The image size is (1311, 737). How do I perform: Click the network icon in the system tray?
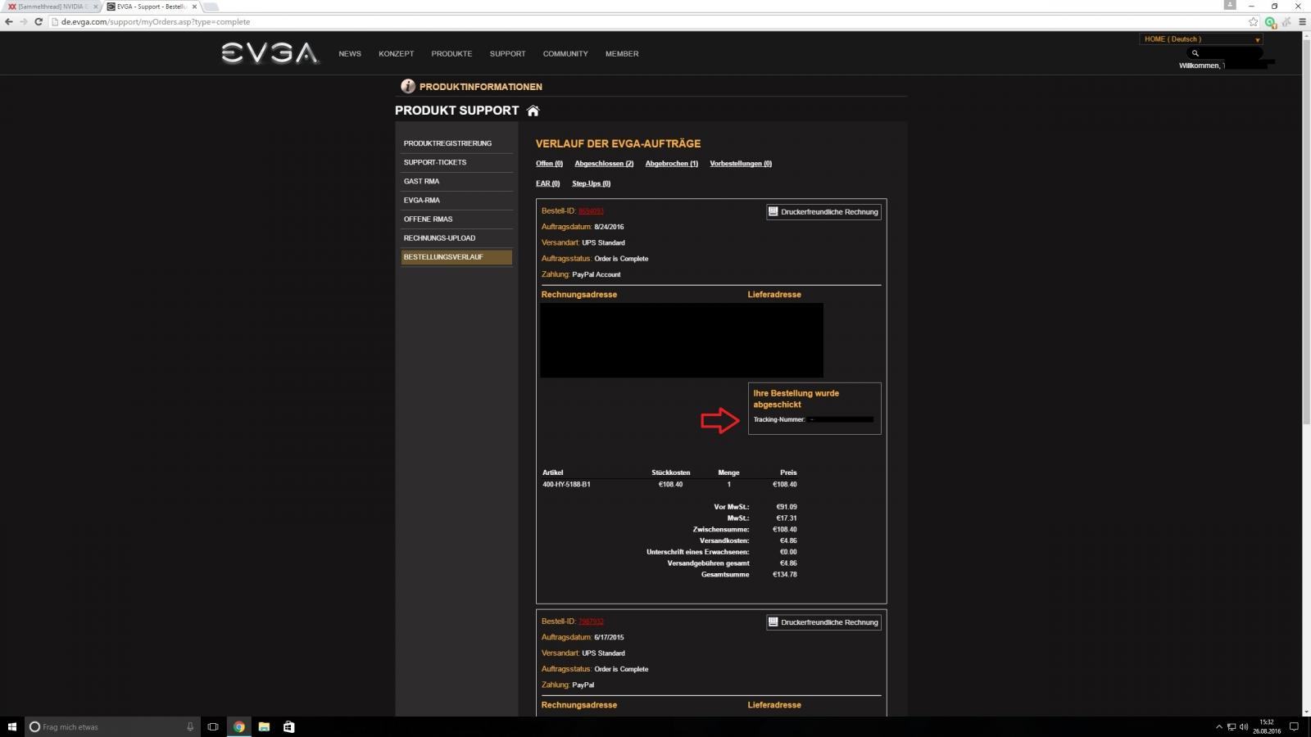[x=1232, y=726]
